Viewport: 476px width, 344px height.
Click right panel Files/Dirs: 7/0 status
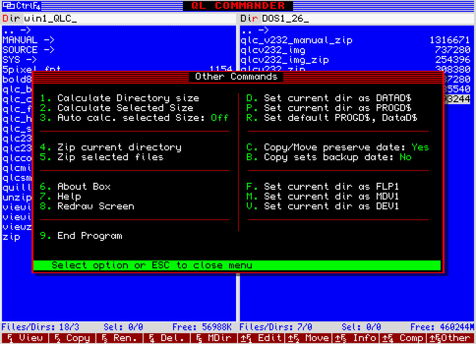click(276, 327)
